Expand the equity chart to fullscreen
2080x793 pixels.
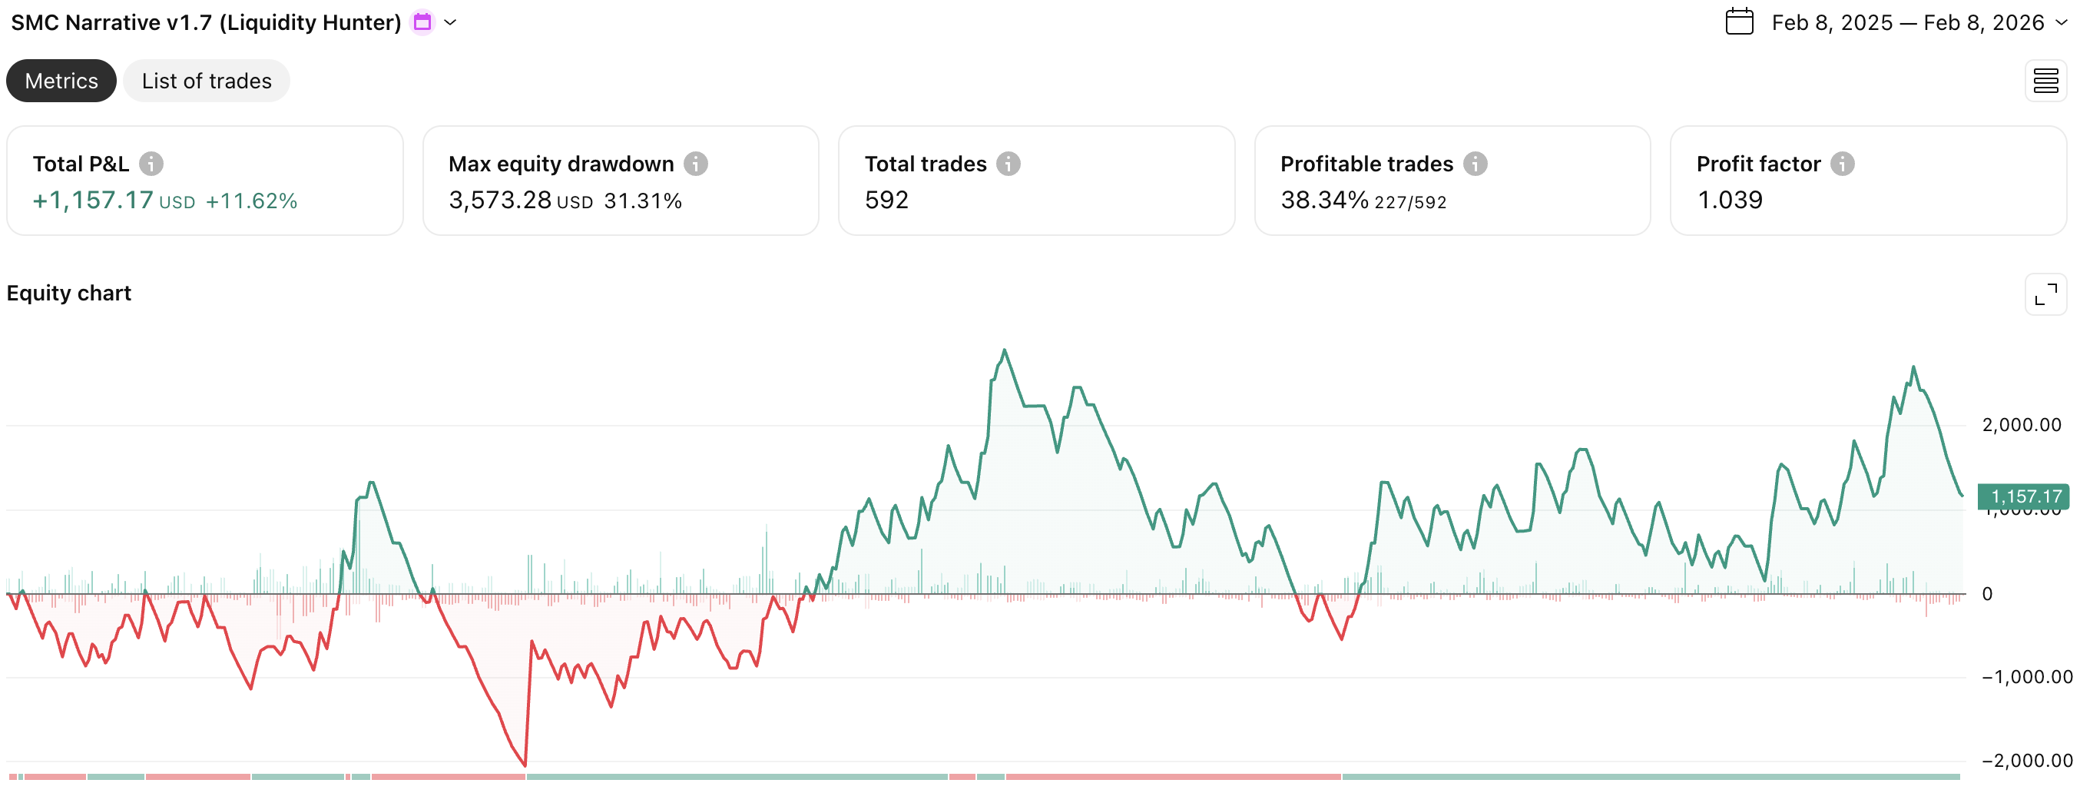2045,295
